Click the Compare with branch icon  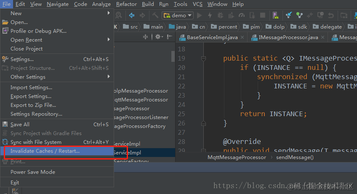(x=310, y=16)
